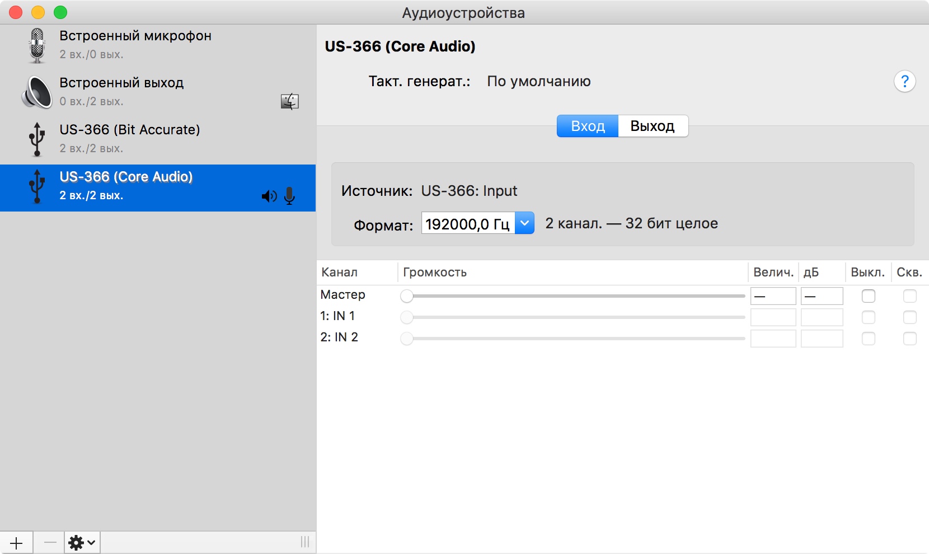Image resolution: width=929 pixels, height=554 pixels.
Task: Click the minus button to remove device
Action: (x=50, y=543)
